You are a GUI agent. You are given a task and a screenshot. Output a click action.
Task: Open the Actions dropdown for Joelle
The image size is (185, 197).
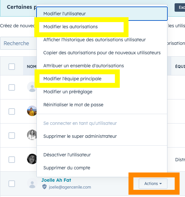coord(153,184)
